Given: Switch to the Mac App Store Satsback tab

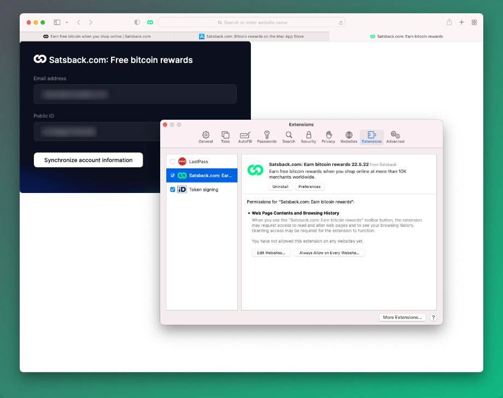Looking at the screenshot, I should (x=251, y=36).
